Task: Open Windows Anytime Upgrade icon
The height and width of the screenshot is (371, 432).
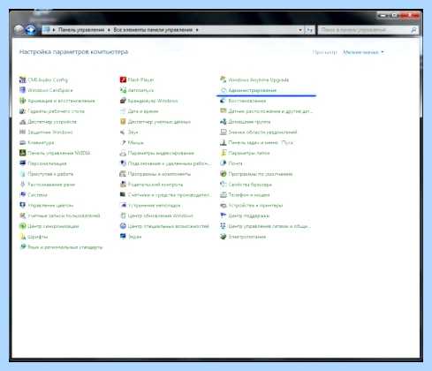Action: coord(224,79)
